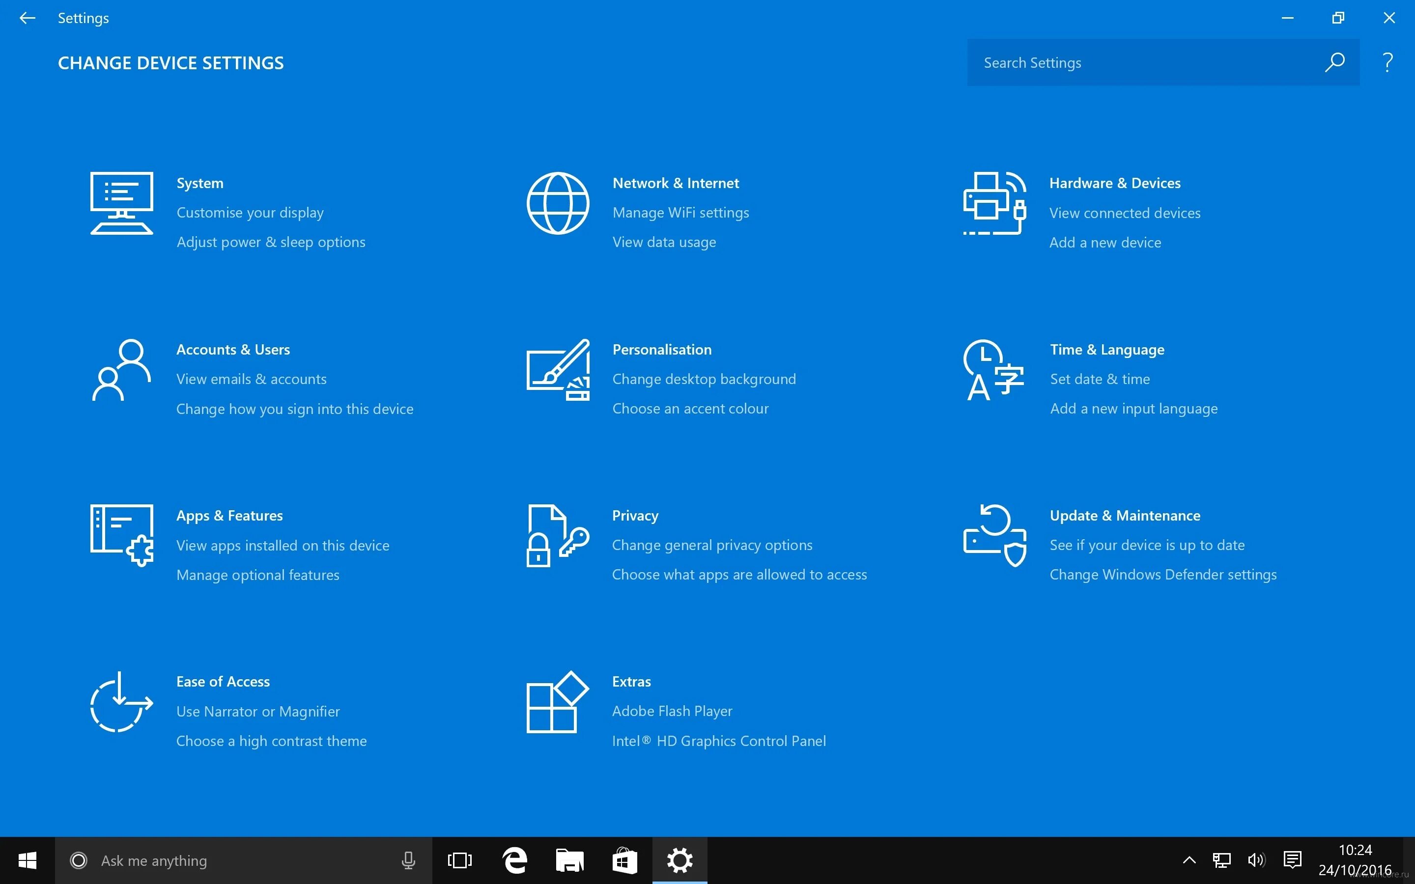Go back using the arrow button
Screen dimensions: 1415x884
point(27,18)
